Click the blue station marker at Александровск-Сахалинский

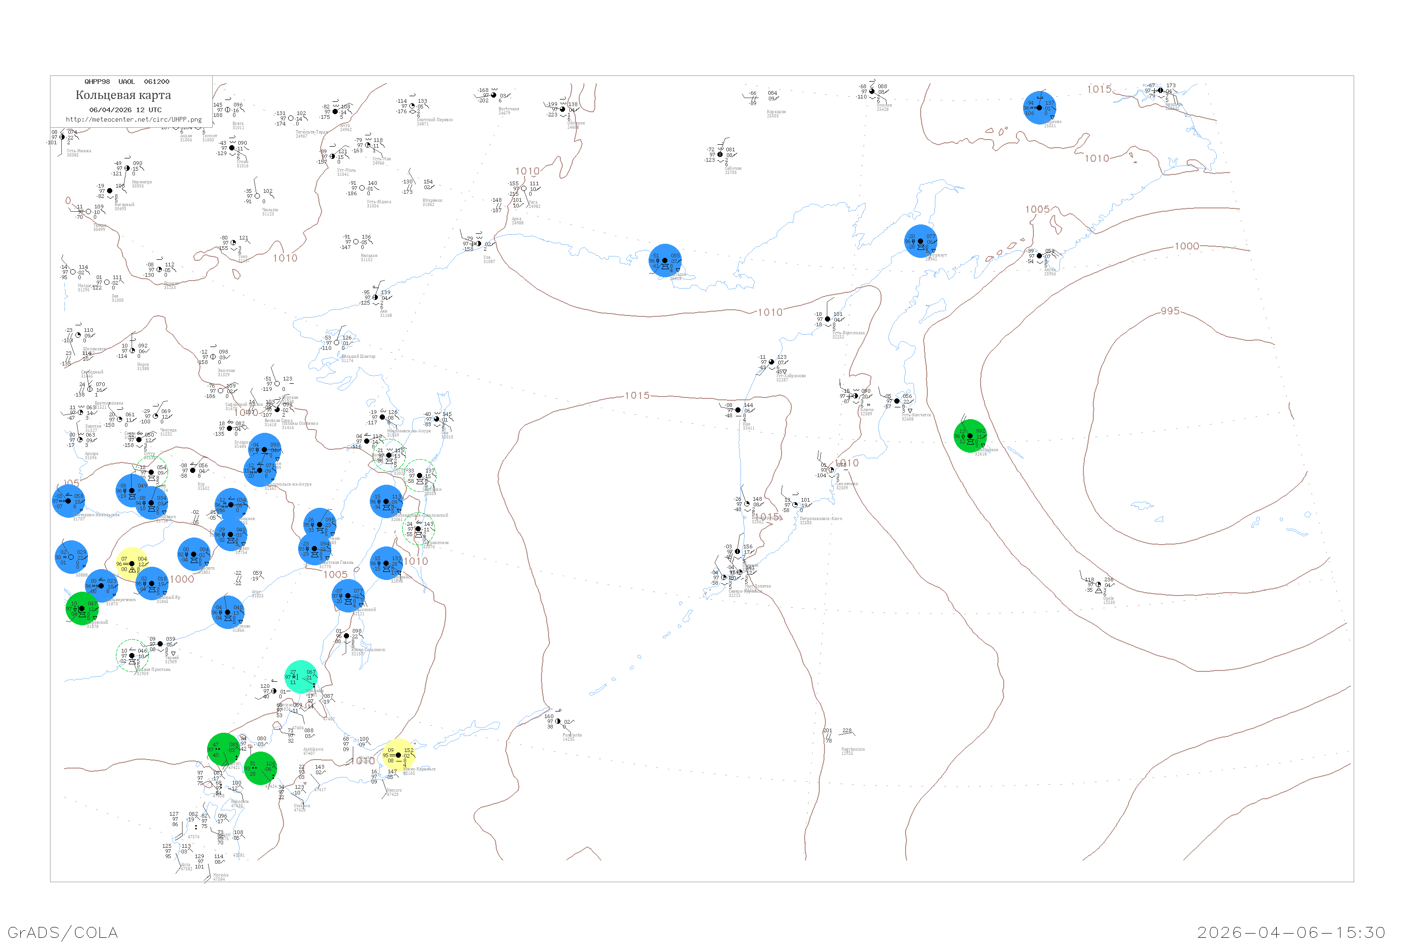pos(386,502)
